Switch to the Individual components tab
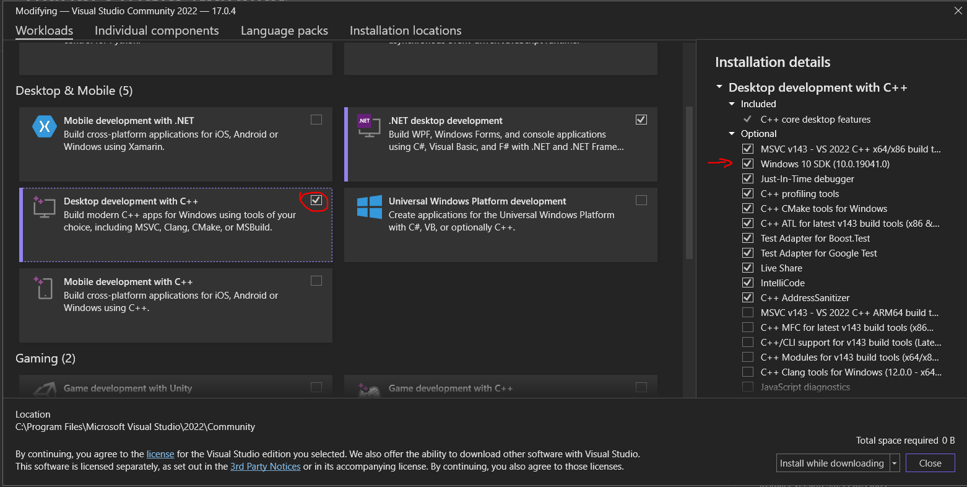 pos(157,30)
